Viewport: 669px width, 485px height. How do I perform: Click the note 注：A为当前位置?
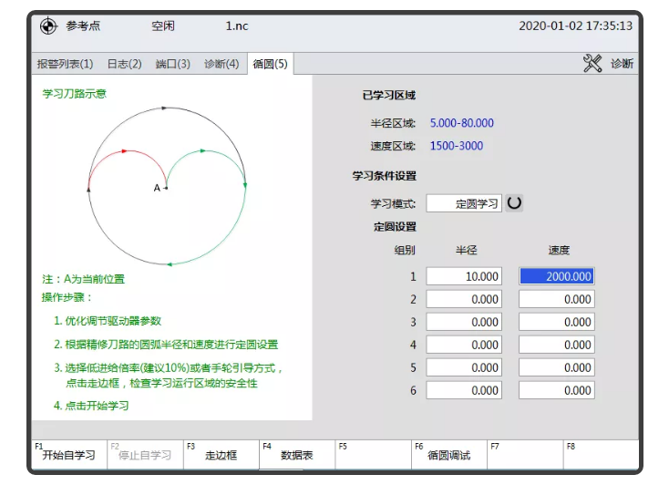point(84,279)
